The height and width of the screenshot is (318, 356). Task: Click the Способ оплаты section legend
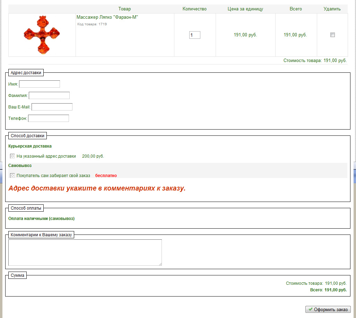tap(26, 208)
